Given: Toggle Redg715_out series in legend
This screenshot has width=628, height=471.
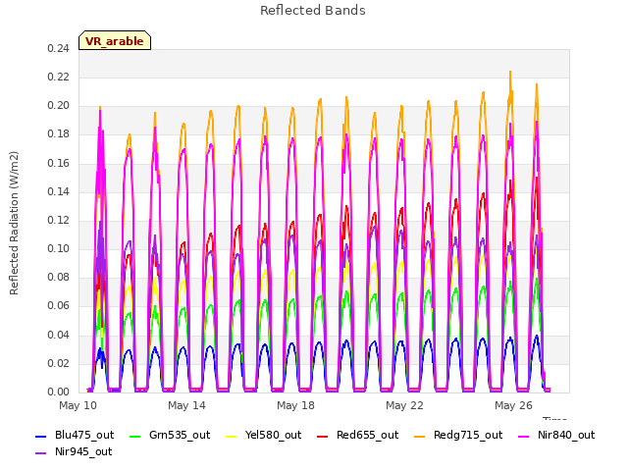Looking at the screenshot, I should click(x=458, y=435).
